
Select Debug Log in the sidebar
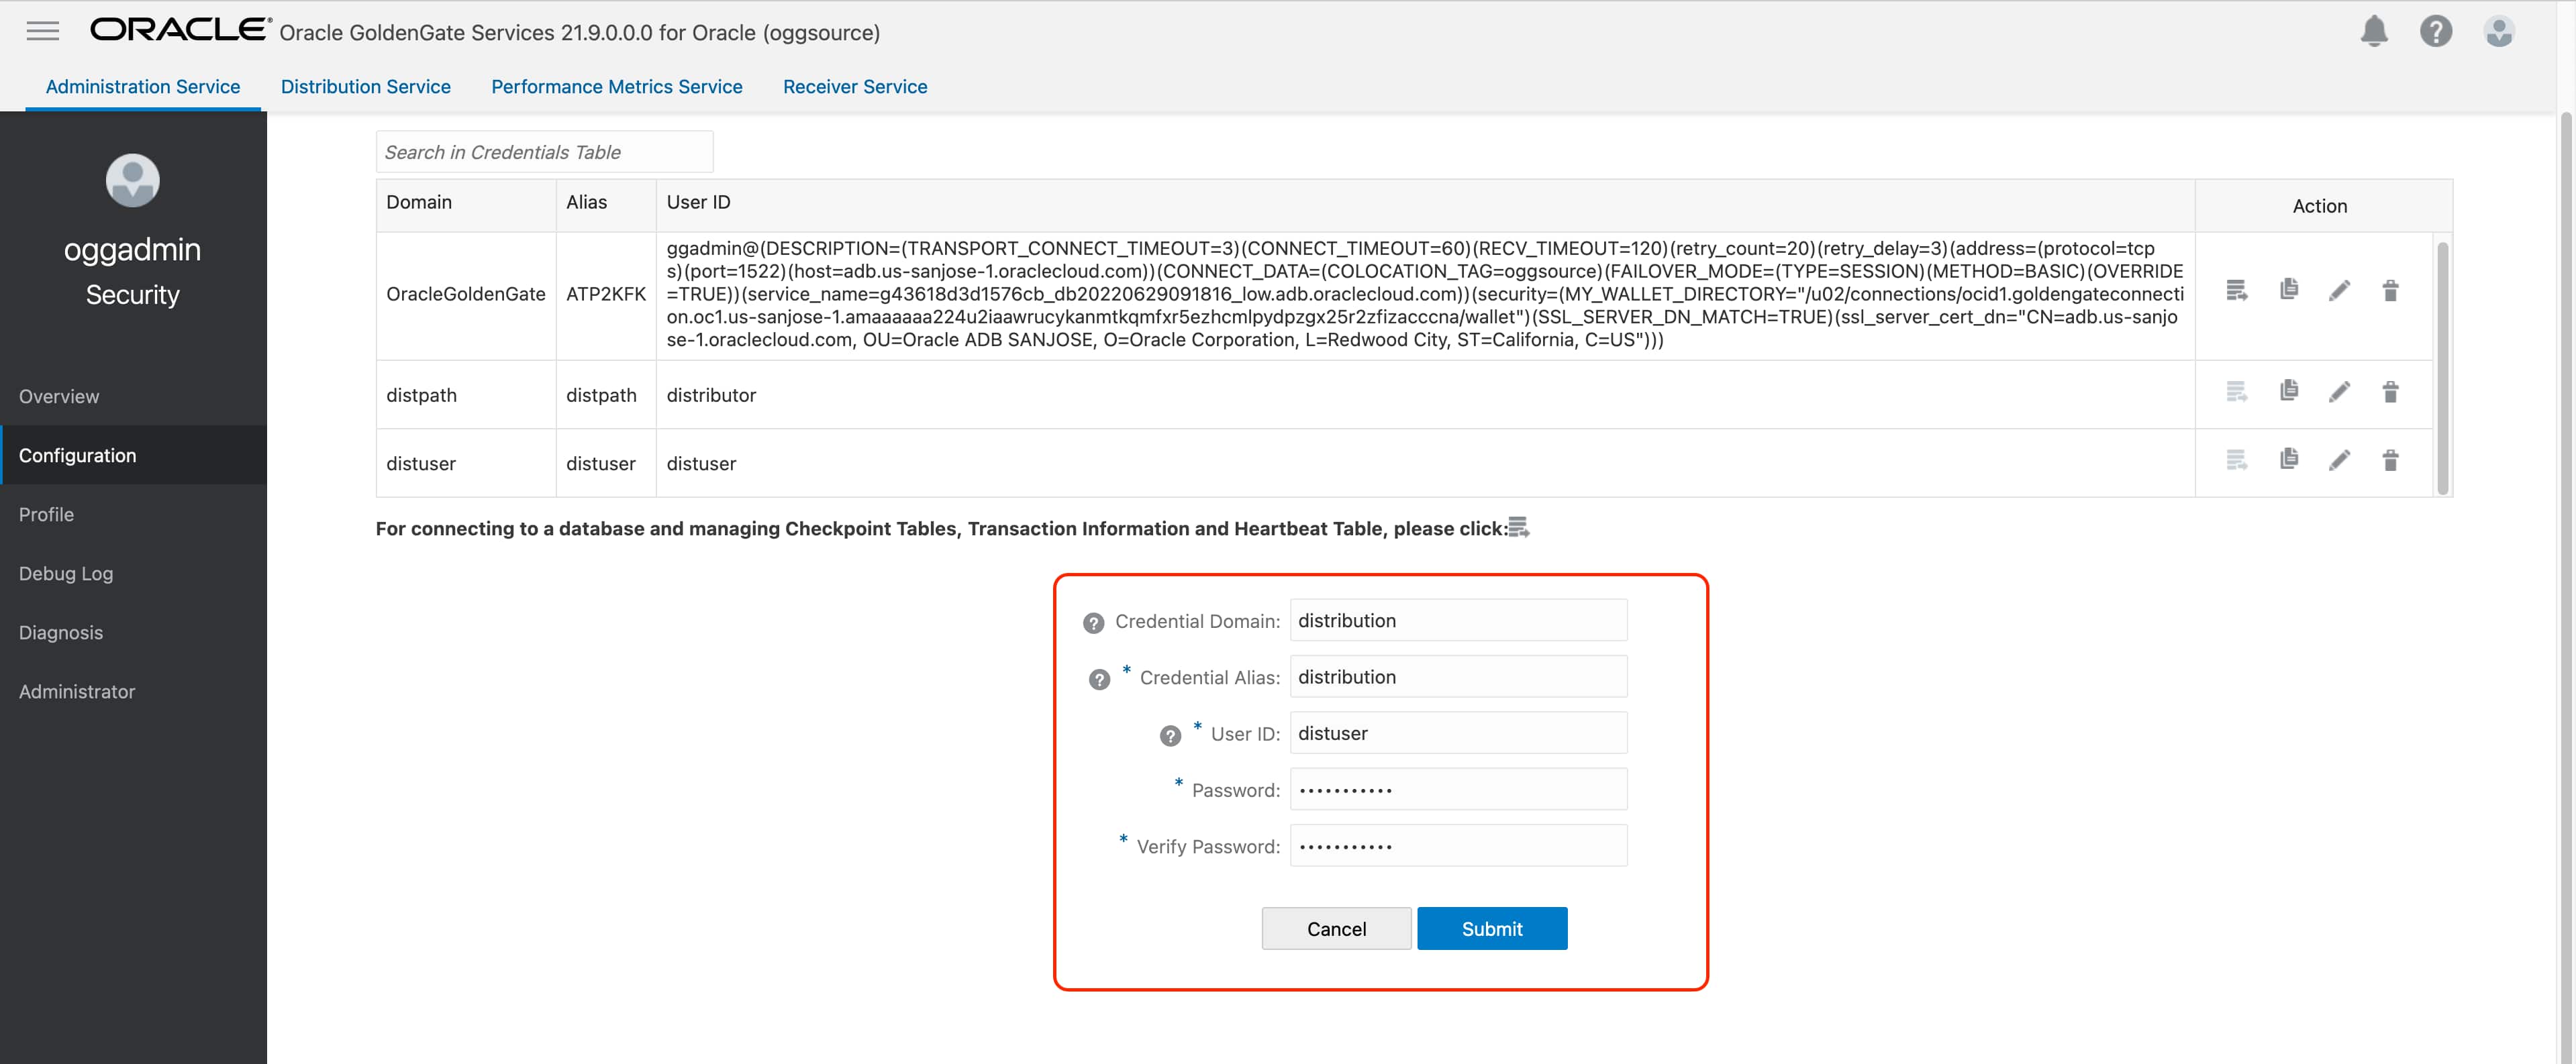point(66,574)
